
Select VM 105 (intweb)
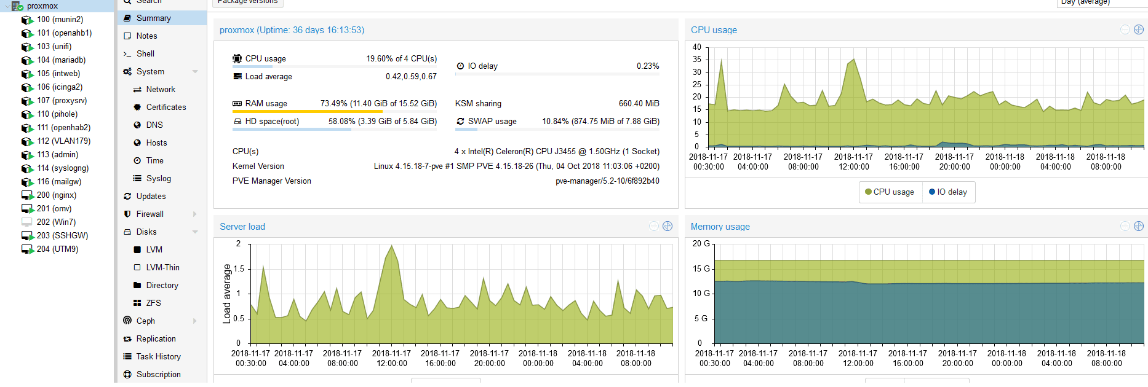tap(58, 74)
